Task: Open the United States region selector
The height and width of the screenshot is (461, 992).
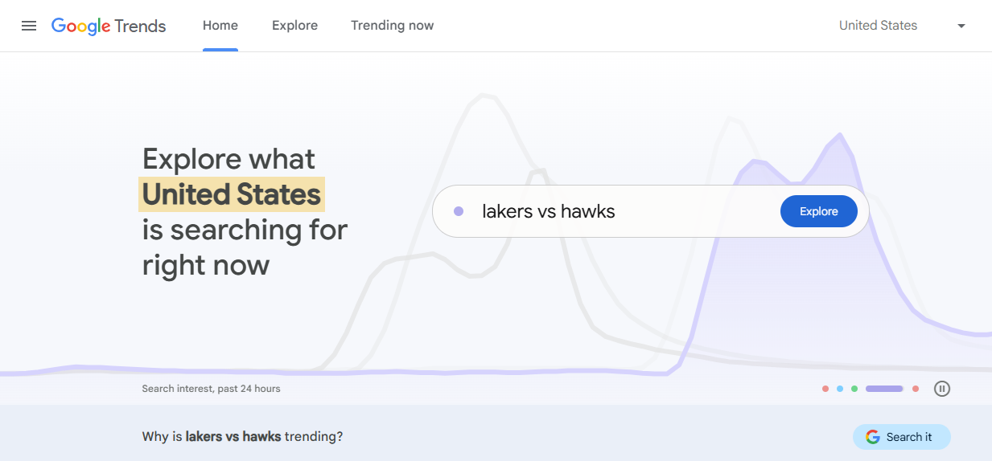Action: click(x=878, y=26)
